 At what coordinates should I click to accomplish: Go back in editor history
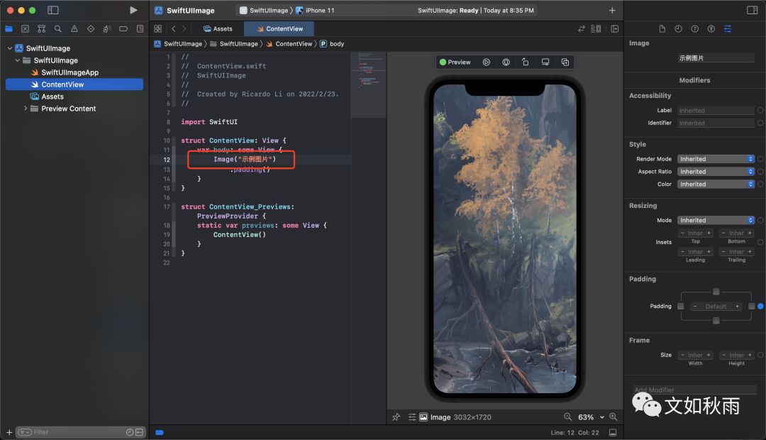(x=174, y=29)
